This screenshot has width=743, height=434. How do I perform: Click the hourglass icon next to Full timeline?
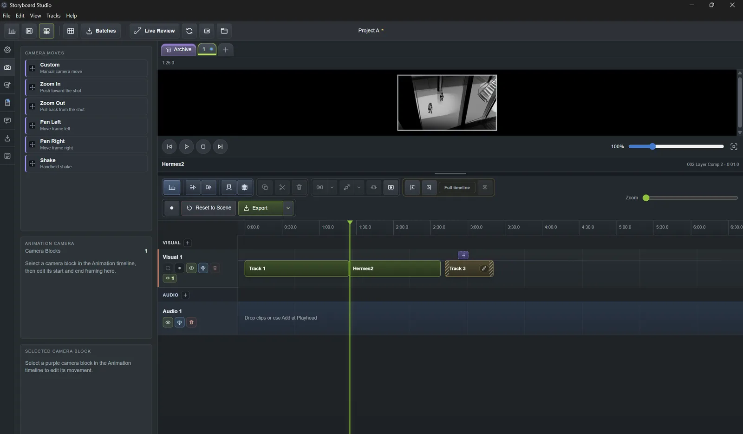485,187
